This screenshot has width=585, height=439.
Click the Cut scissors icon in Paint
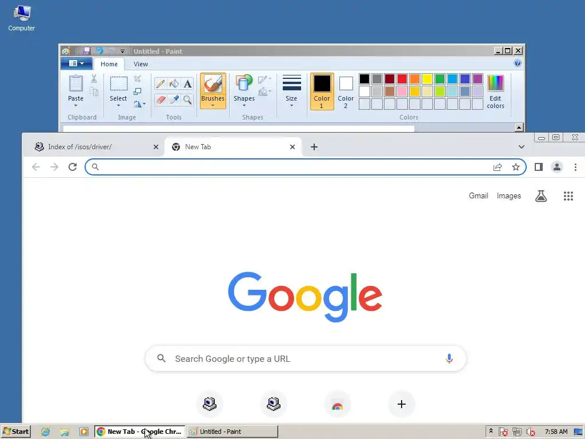tap(94, 78)
